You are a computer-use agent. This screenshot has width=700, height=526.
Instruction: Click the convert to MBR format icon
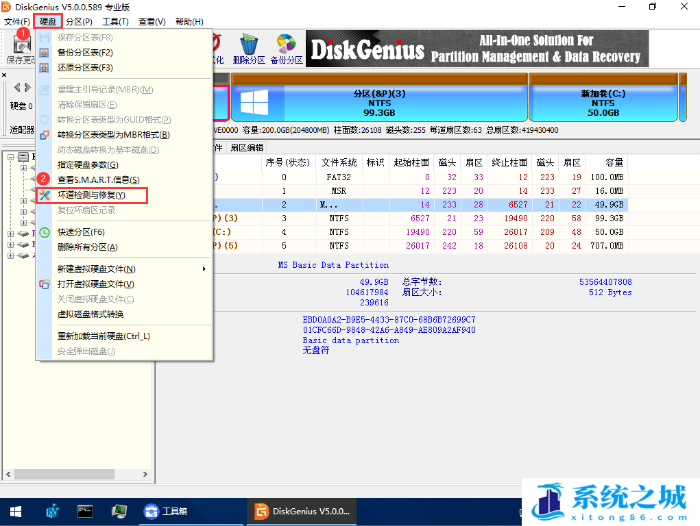coord(44,135)
